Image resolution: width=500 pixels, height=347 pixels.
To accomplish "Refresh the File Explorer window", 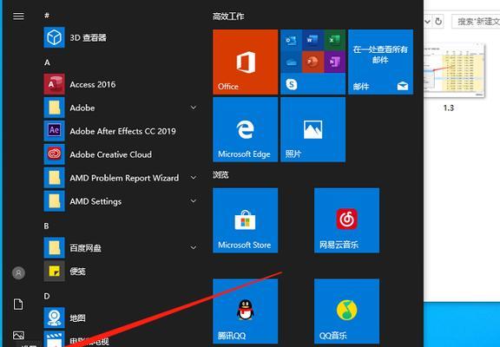I will [438, 22].
